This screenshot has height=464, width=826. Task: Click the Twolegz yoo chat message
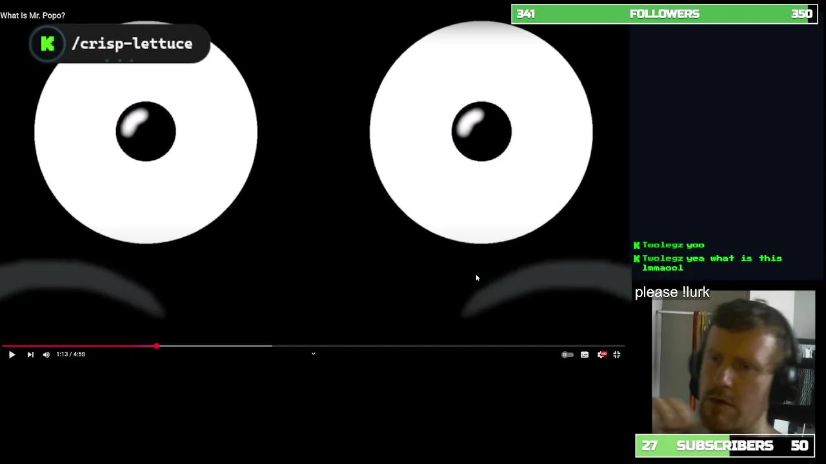pos(669,245)
